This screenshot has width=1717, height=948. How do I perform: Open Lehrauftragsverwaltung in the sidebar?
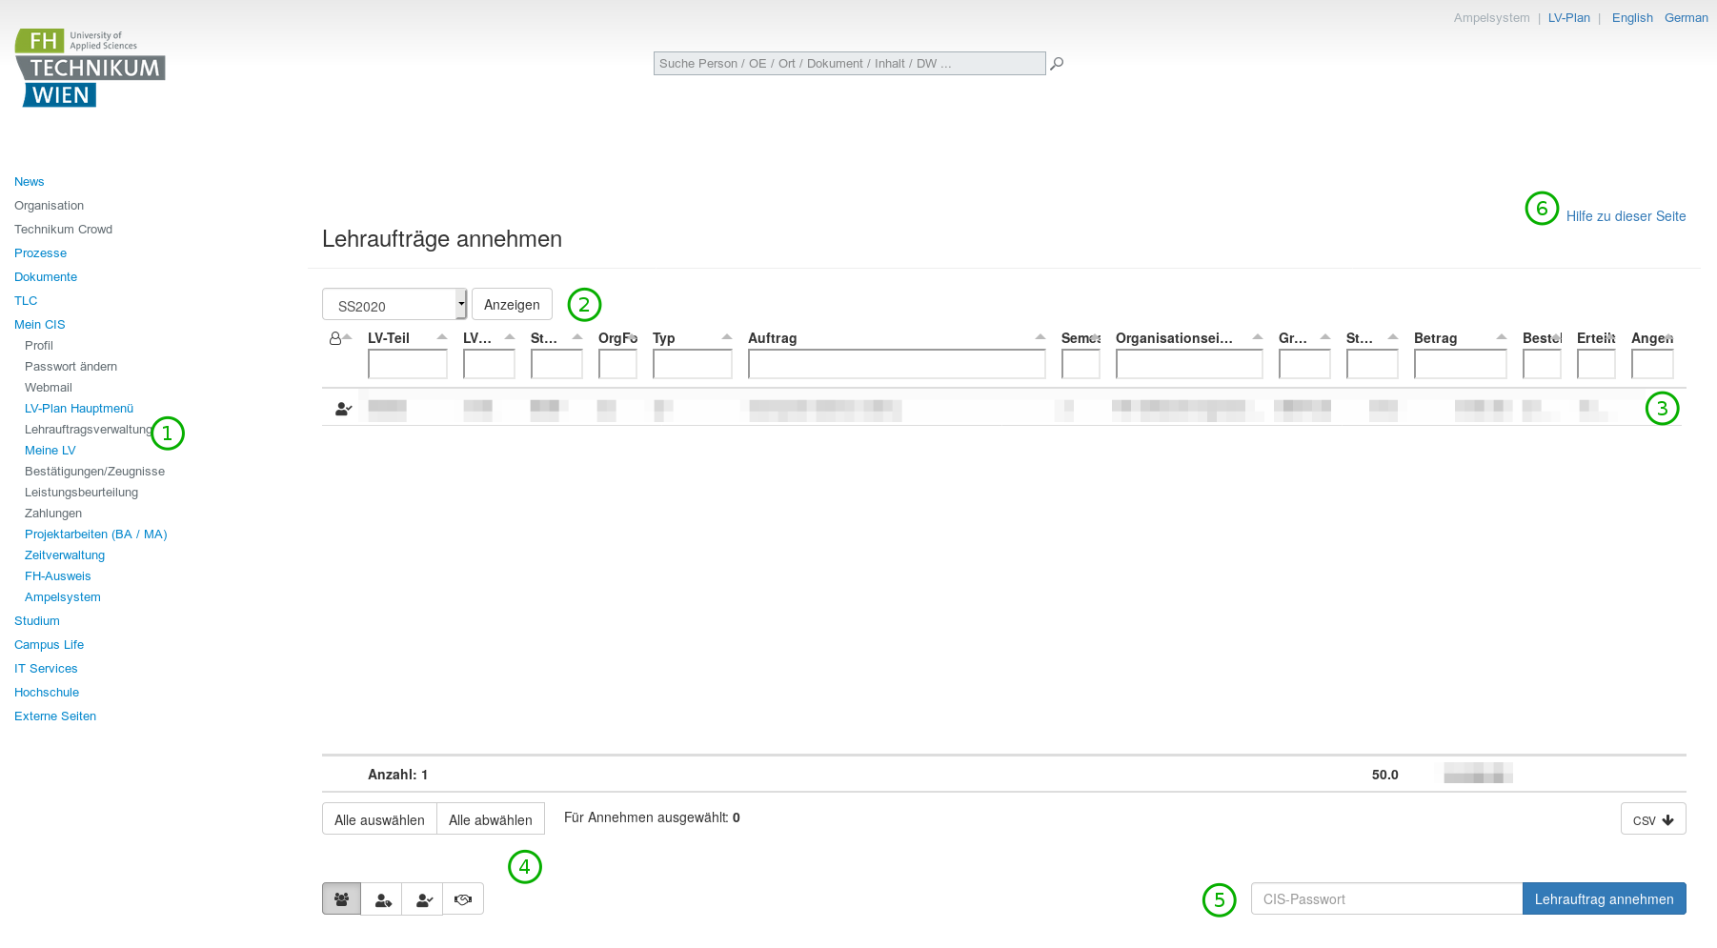click(88, 430)
